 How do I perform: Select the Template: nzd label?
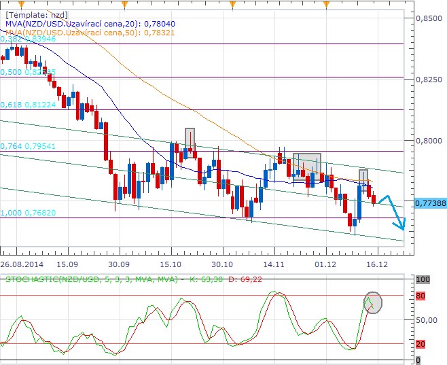pos(35,14)
